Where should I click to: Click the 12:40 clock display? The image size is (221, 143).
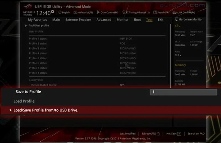(43, 13)
